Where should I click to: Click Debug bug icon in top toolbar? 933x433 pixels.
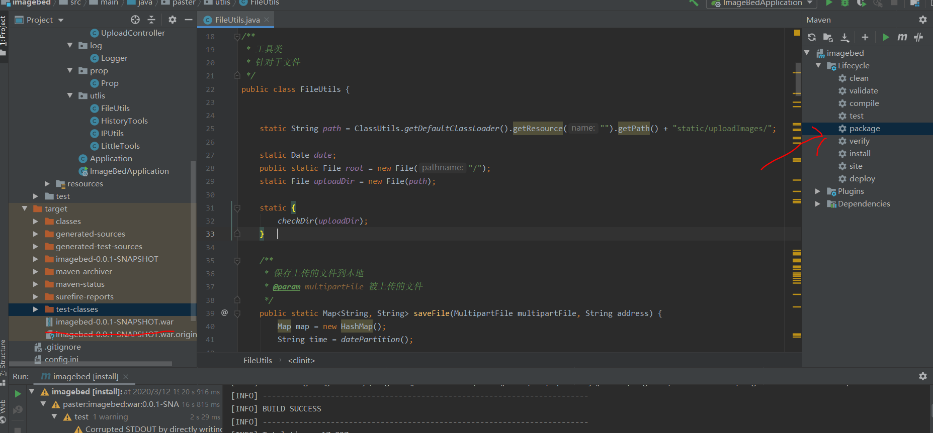pos(845,3)
